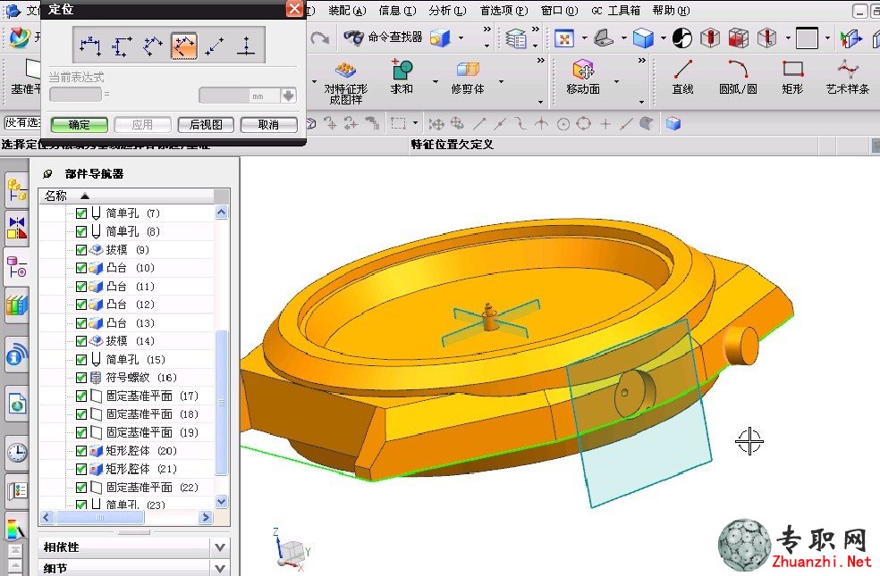Uncheck the 简单孔 (7) feature checkbox
The height and width of the screenshot is (576, 880).
coord(81,213)
